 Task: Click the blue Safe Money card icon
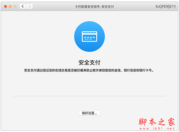[x=89, y=37]
